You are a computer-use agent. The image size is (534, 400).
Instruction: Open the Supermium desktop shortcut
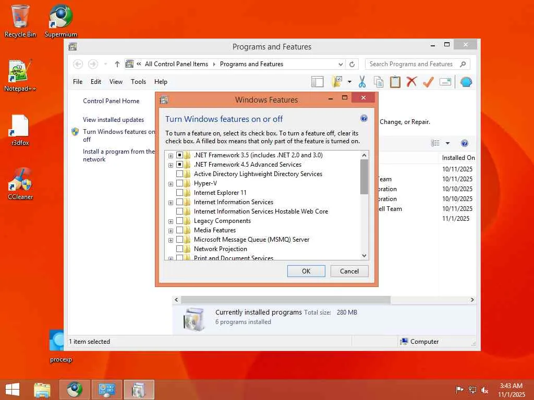pyautogui.click(x=60, y=21)
